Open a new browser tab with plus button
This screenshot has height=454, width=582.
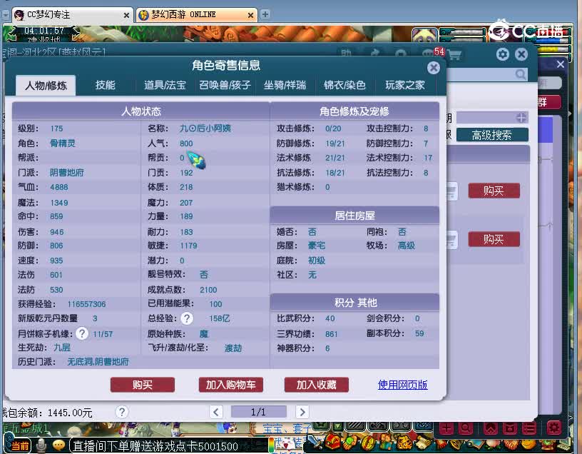[265, 14]
